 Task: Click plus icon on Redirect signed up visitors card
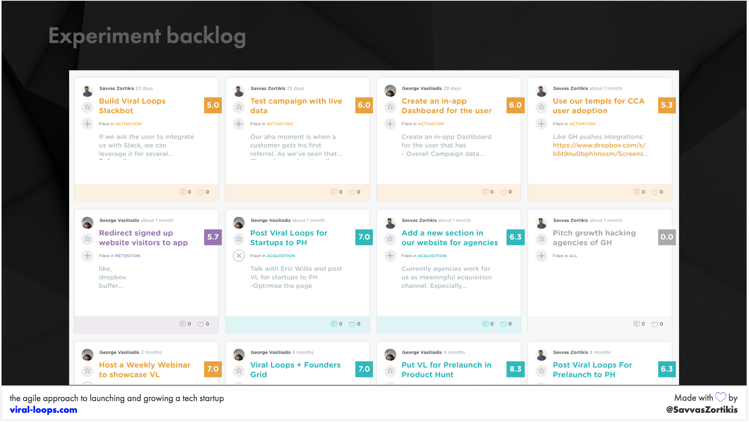point(88,256)
